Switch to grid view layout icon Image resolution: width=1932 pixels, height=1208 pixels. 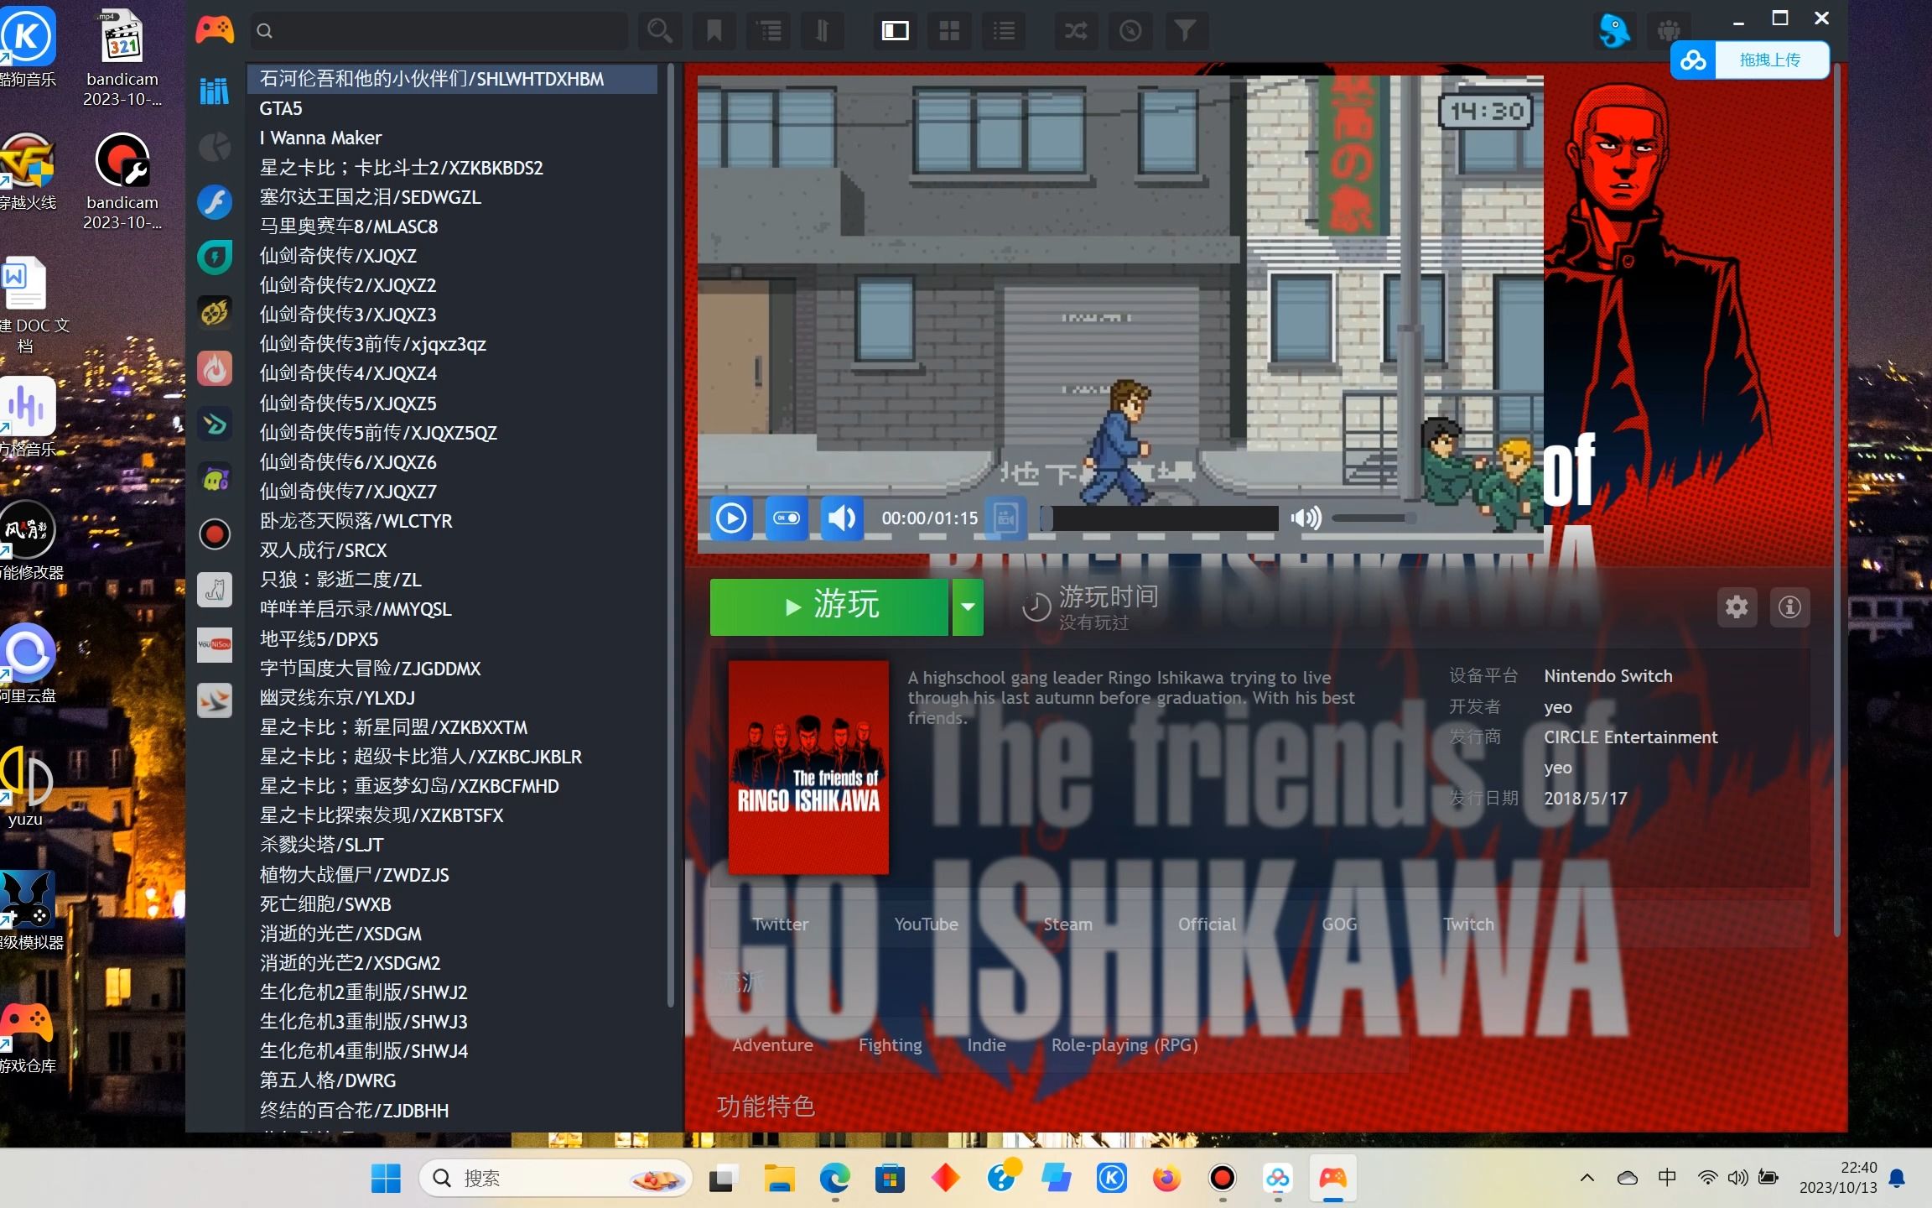click(x=949, y=32)
